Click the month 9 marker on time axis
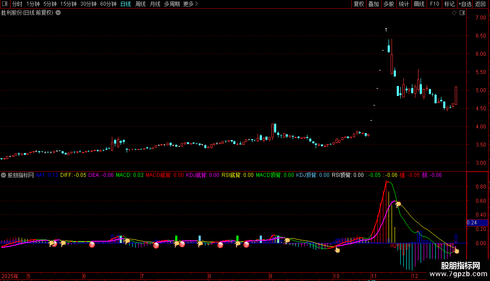This screenshot has height=281, width=490. (271, 276)
